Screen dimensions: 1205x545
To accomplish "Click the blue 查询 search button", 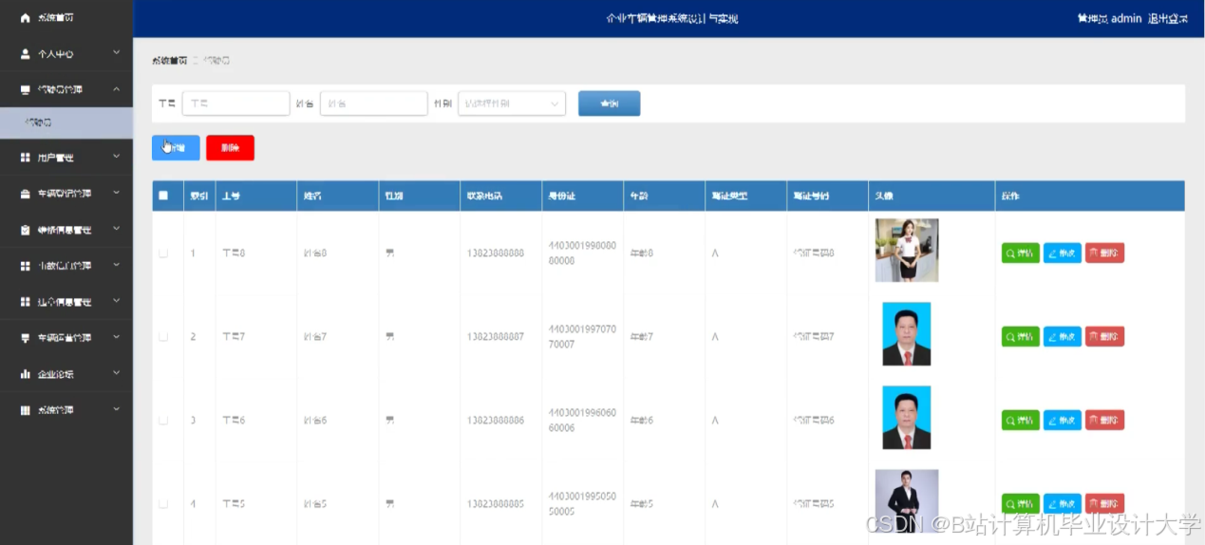I will [609, 103].
